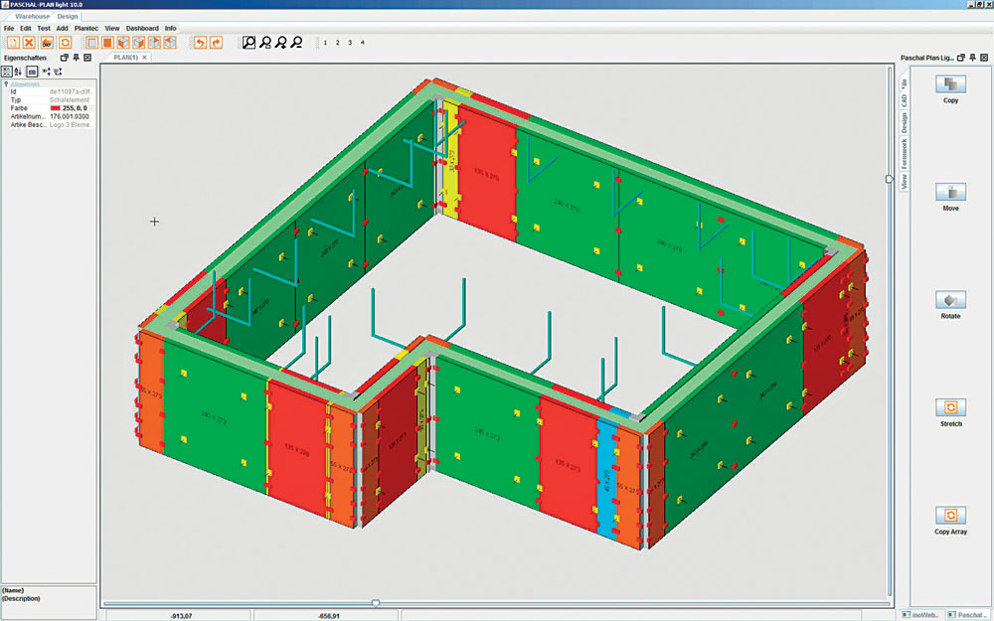This screenshot has width=994, height=621.
Task: Pin the Eigenschaften panel
Action: point(77,58)
